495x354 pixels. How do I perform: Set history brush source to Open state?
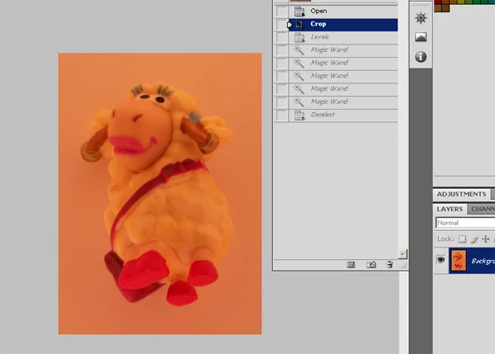coord(281,12)
